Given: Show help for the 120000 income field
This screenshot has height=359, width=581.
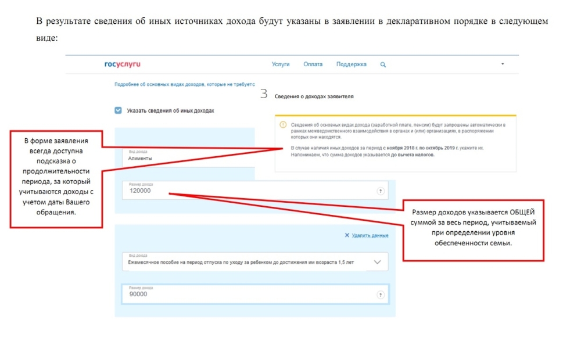Looking at the screenshot, I should click(x=380, y=191).
